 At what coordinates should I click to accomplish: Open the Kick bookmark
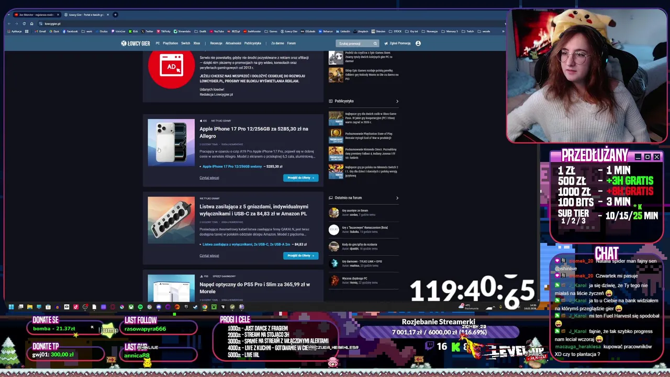point(133,31)
